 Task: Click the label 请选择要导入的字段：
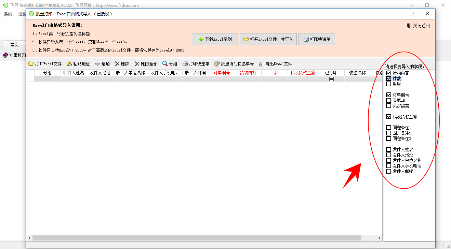click(x=404, y=67)
